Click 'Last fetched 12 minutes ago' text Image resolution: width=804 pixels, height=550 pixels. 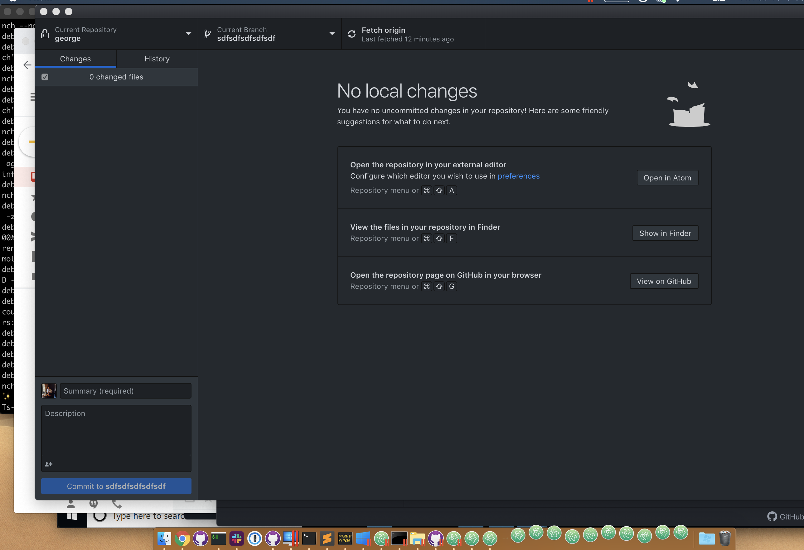(408, 39)
